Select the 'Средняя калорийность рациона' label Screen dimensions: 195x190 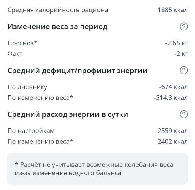tap(58, 10)
